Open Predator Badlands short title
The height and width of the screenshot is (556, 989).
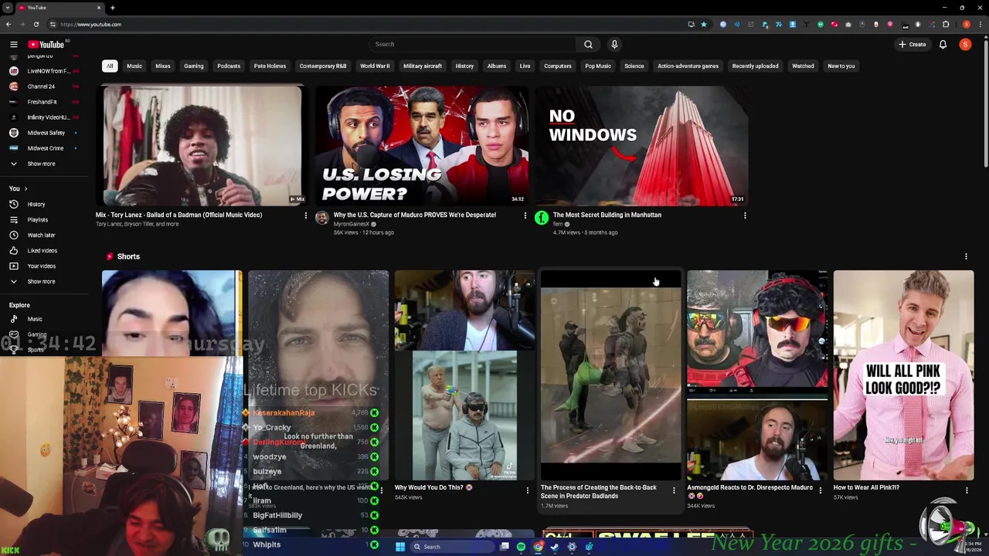point(599,492)
